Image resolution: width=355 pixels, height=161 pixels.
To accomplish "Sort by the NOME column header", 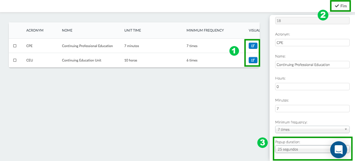I will coord(67,30).
